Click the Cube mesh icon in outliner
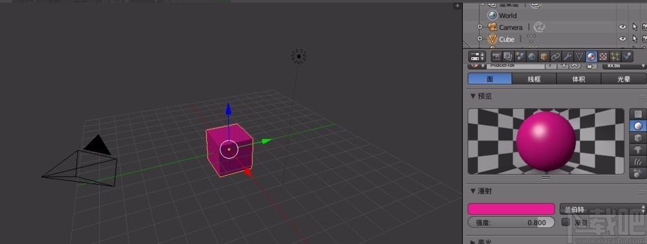The width and height of the screenshot is (647, 244). [x=492, y=39]
